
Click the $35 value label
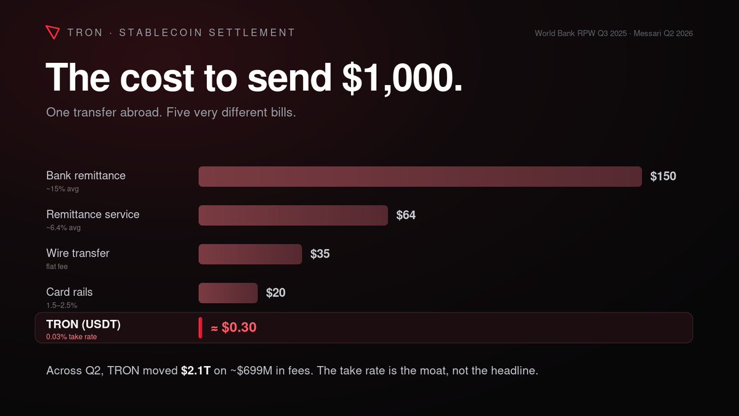(320, 254)
